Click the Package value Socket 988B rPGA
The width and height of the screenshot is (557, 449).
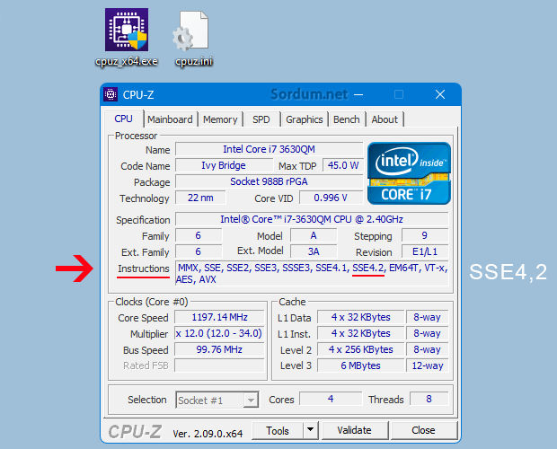click(x=269, y=181)
